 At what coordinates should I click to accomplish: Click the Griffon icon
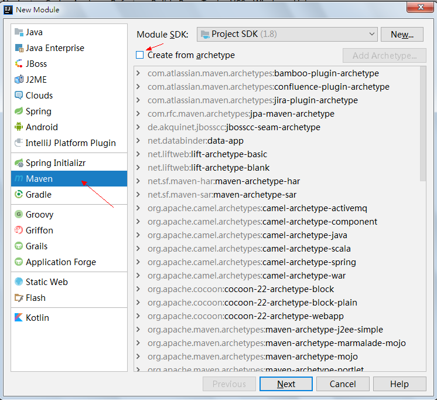click(19, 230)
